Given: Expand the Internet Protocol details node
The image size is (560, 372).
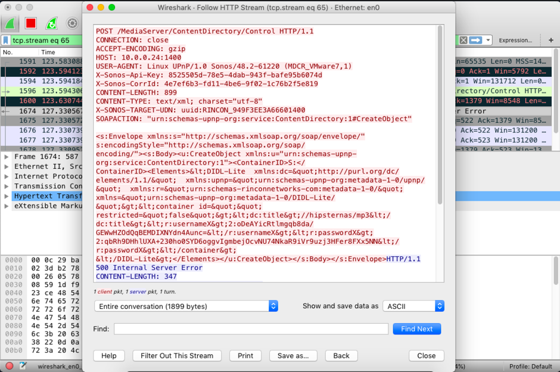Looking at the screenshot, I should [x=7, y=176].
